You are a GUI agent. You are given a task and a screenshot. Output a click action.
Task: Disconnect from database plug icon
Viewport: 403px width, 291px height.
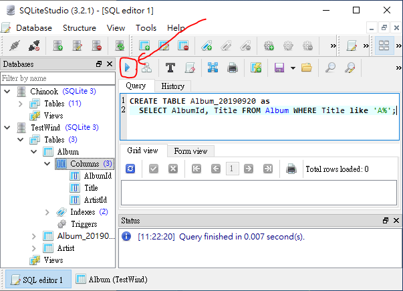(x=34, y=46)
